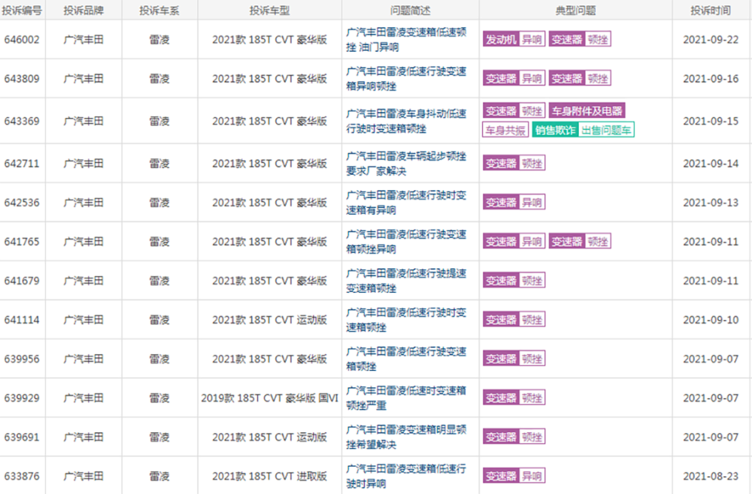Click the green 销售欺诈 出售问题车 tag
752x494 pixels.
tap(584, 130)
